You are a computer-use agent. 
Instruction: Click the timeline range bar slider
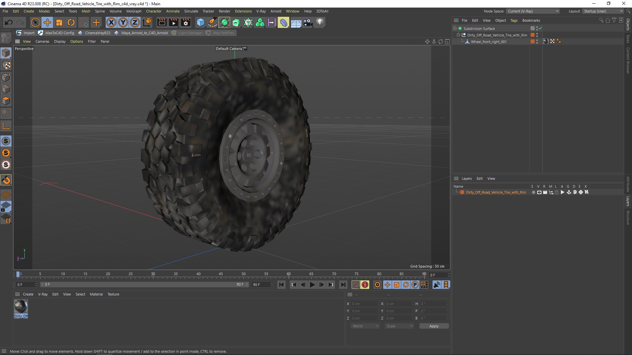click(x=145, y=284)
